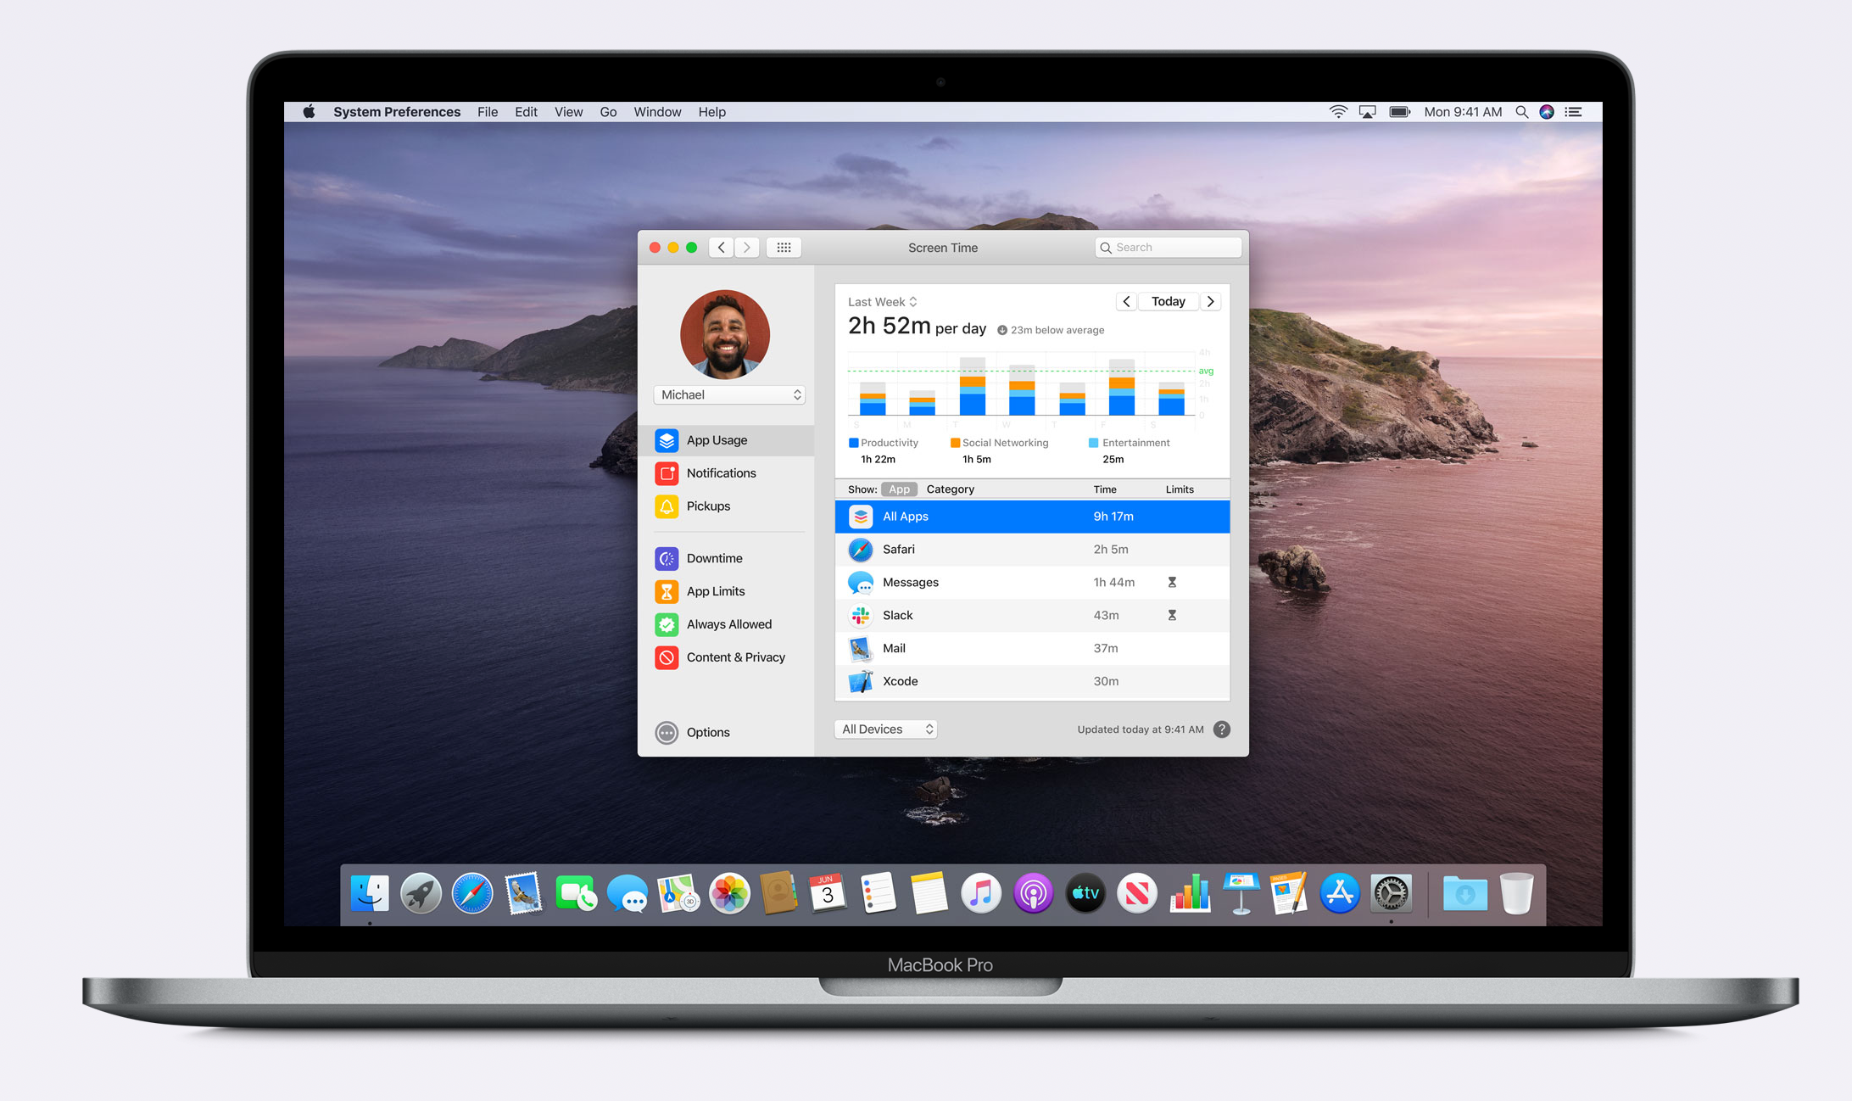Open the Last Week period dropdown
The image size is (1852, 1101).
coord(883,302)
